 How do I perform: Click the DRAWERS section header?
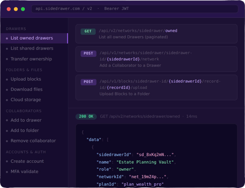coord(16,29)
